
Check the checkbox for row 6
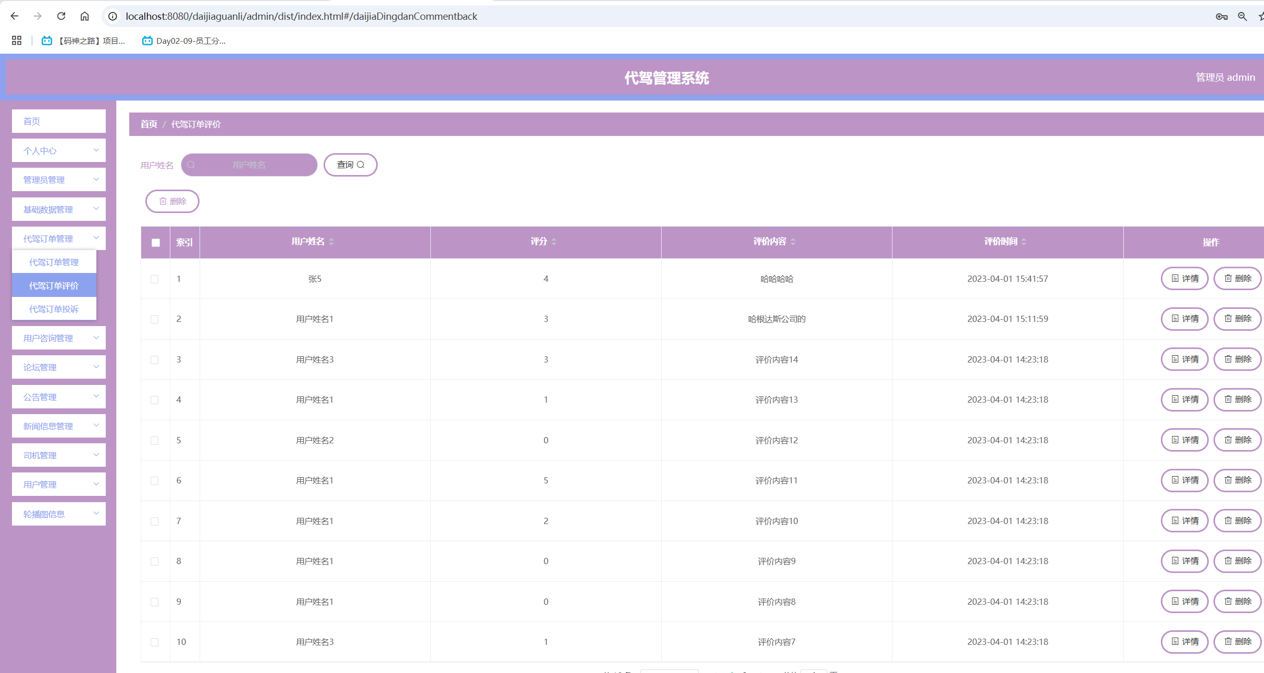coord(155,481)
